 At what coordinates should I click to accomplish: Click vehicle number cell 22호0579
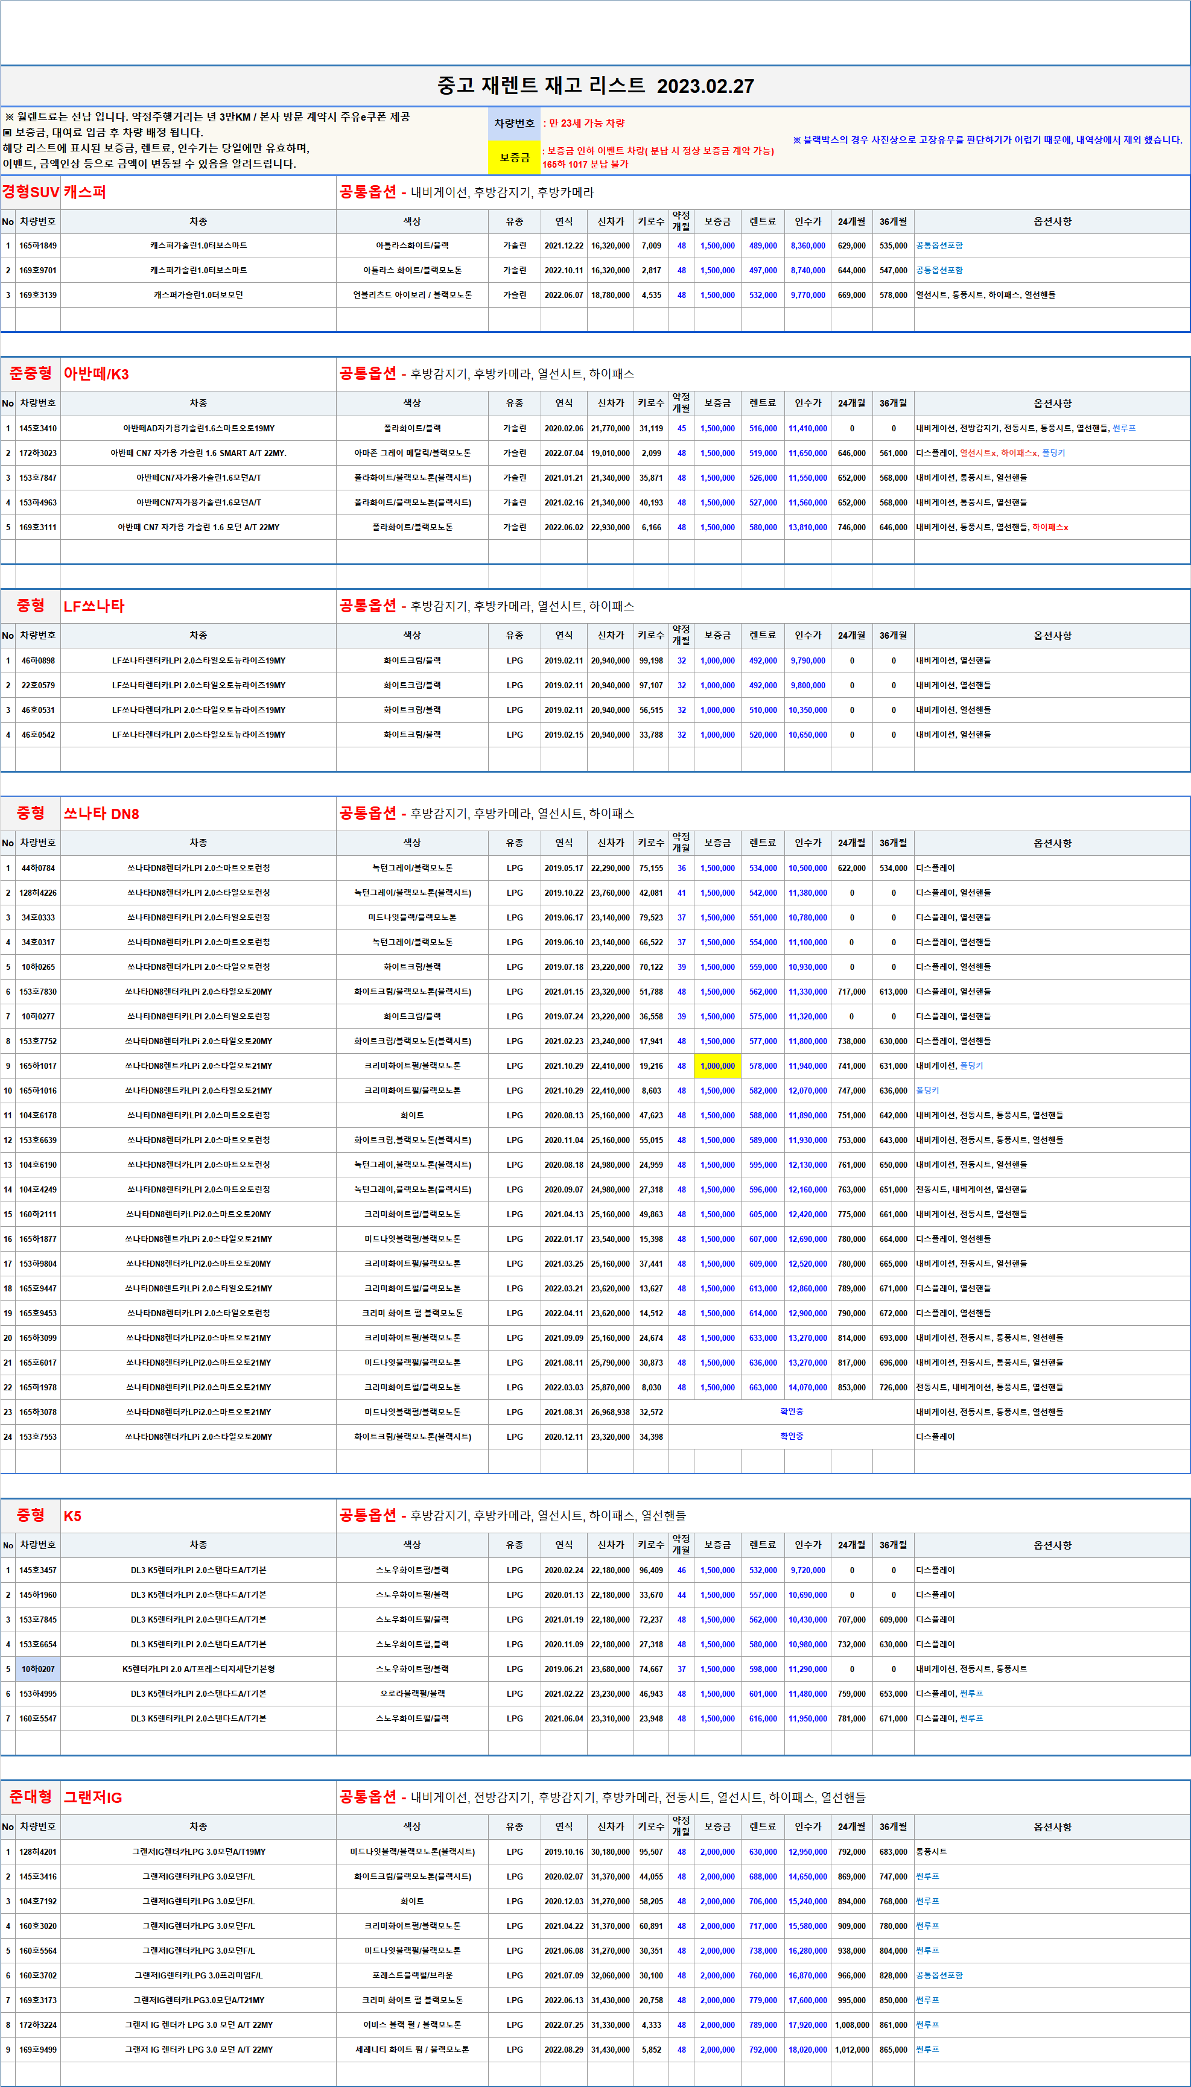tap(37, 685)
